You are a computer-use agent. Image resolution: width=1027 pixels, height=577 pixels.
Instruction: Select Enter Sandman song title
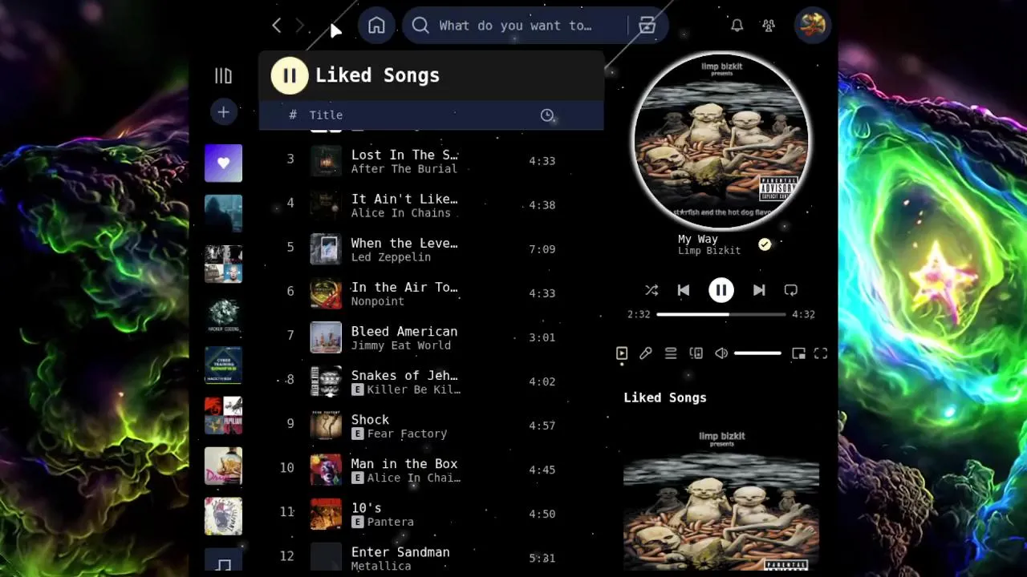(400, 551)
